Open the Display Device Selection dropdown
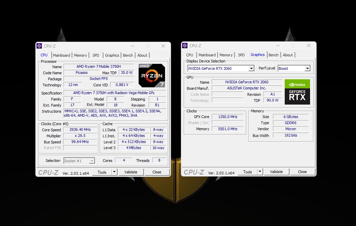 tap(251, 68)
